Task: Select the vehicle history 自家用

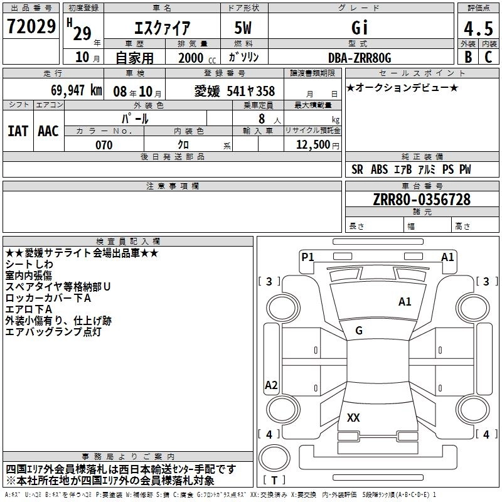Action: point(134,58)
